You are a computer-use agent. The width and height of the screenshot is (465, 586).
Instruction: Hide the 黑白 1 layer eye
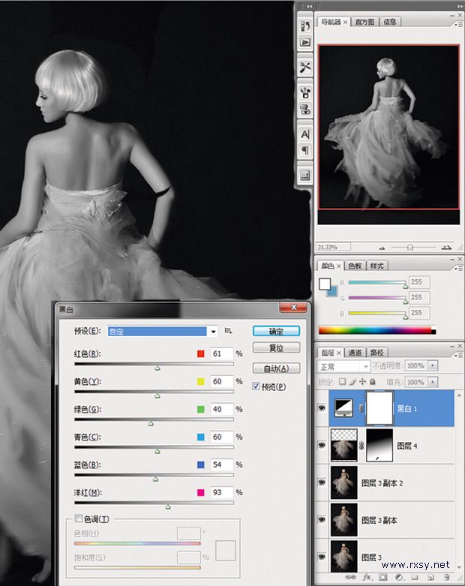(322, 408)
